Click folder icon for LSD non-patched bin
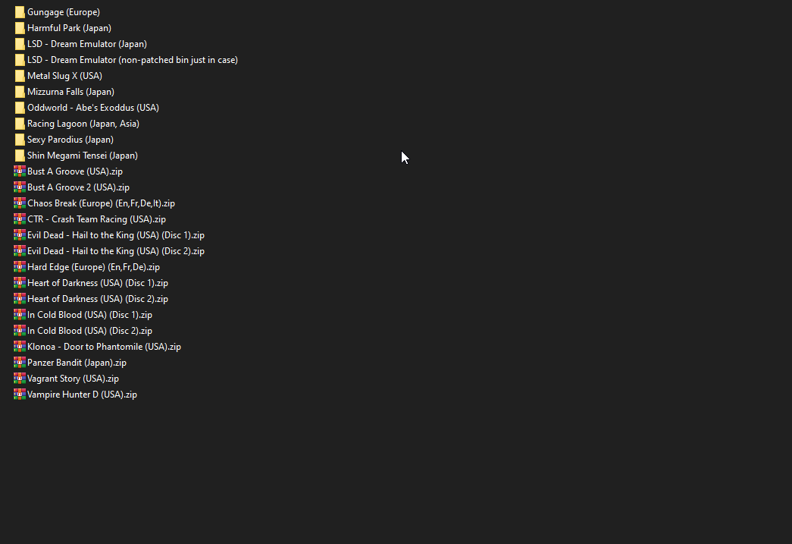This screenshot has width=792, height=544. (x=20, y=60)
